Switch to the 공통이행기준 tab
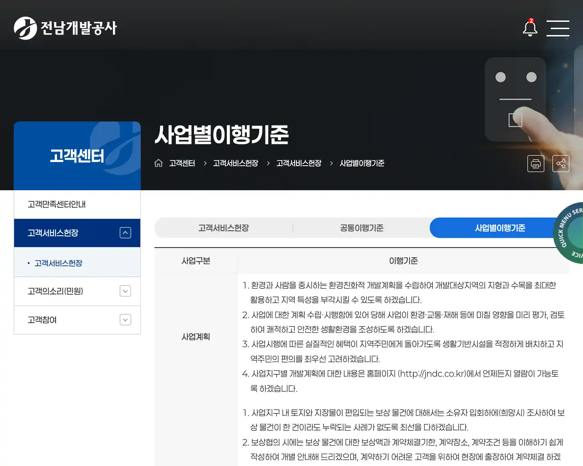The height and width of the screenshot is (466, 583). (362, 228)
